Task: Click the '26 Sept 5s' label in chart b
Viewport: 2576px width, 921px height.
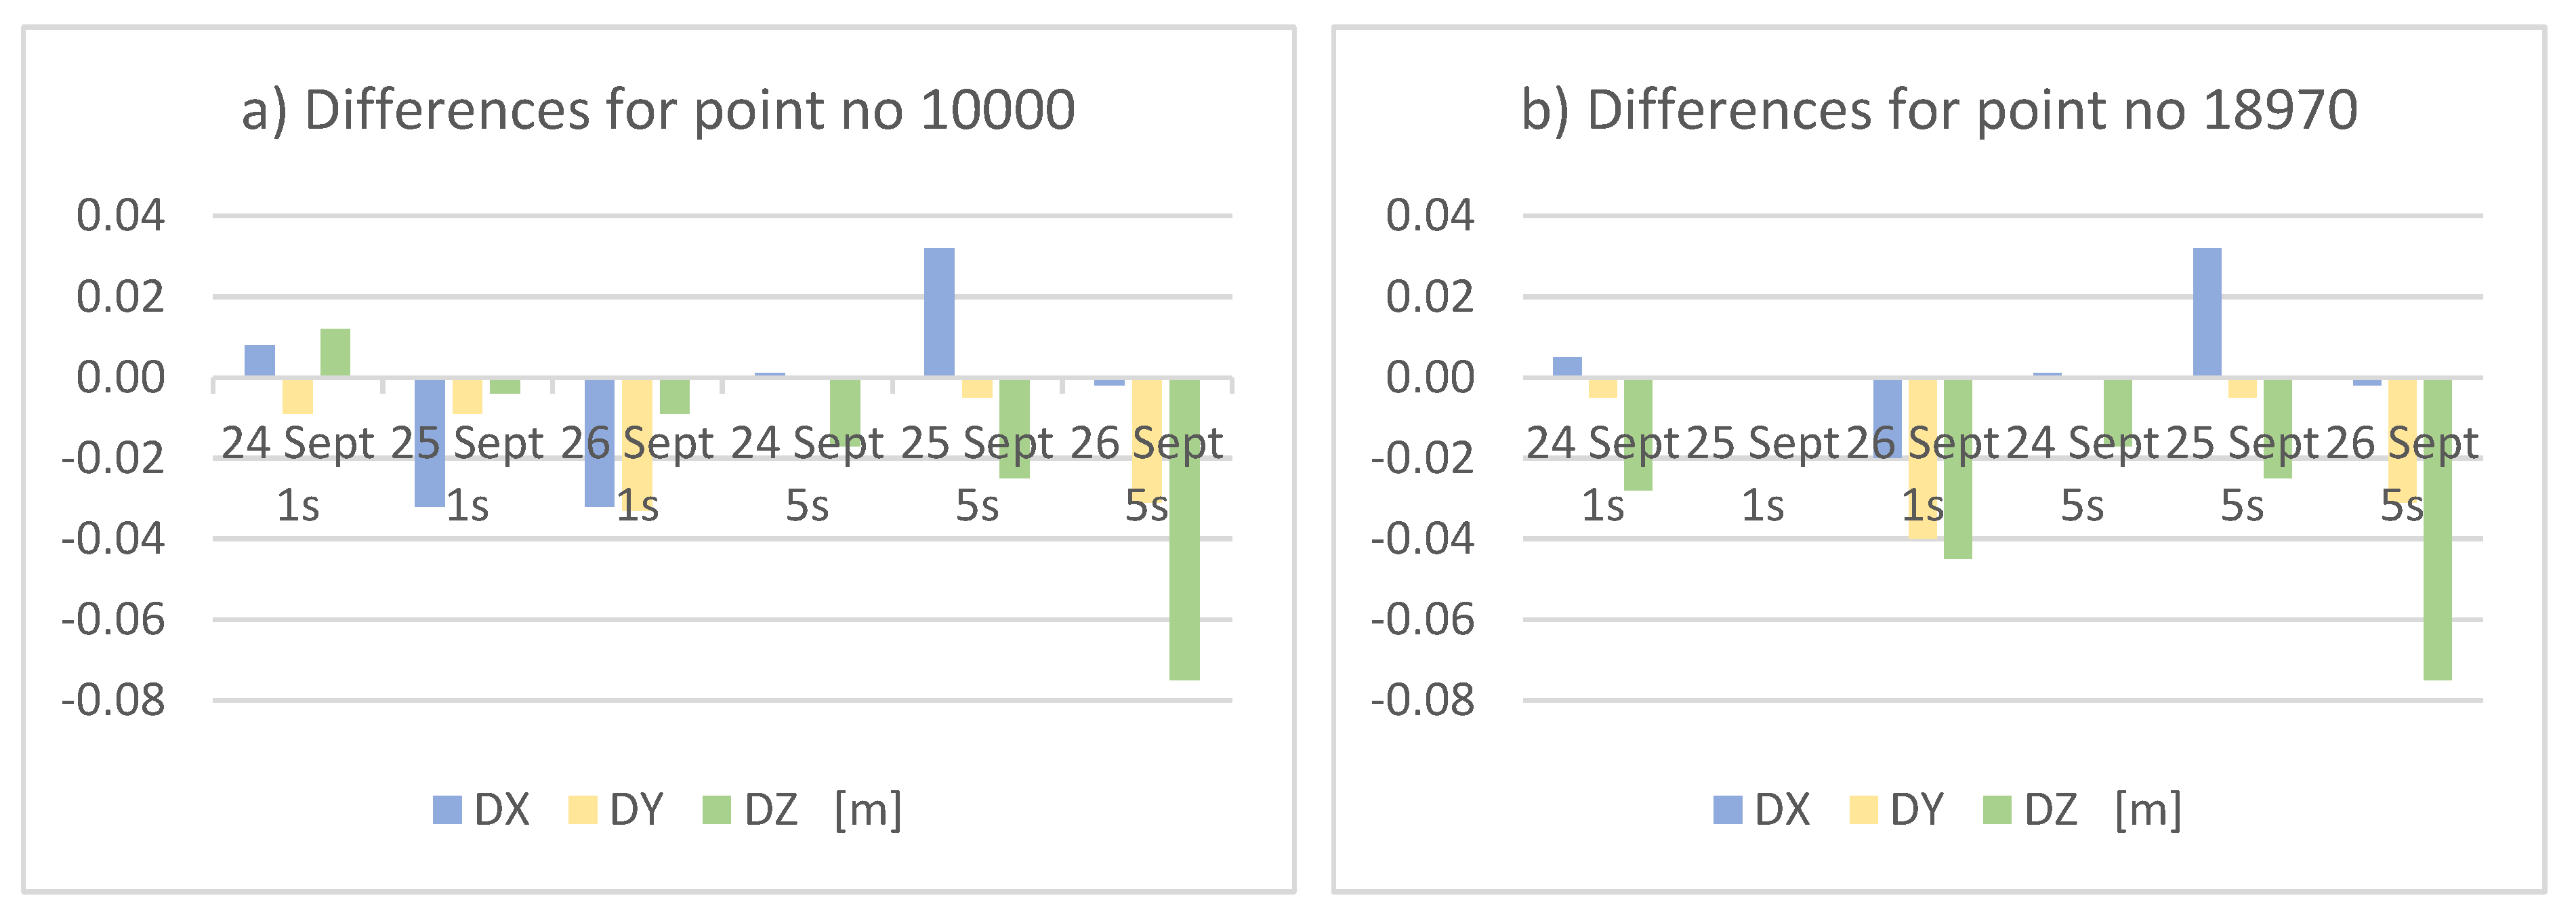Action: 2402,474
